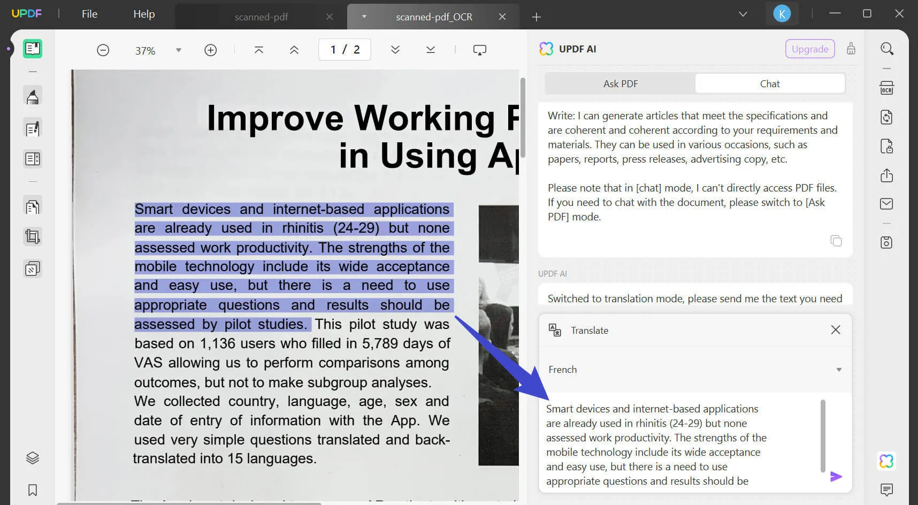This screenshot has width=918, height=505.
Task: Go to the next page
Action: pos(395,50)
